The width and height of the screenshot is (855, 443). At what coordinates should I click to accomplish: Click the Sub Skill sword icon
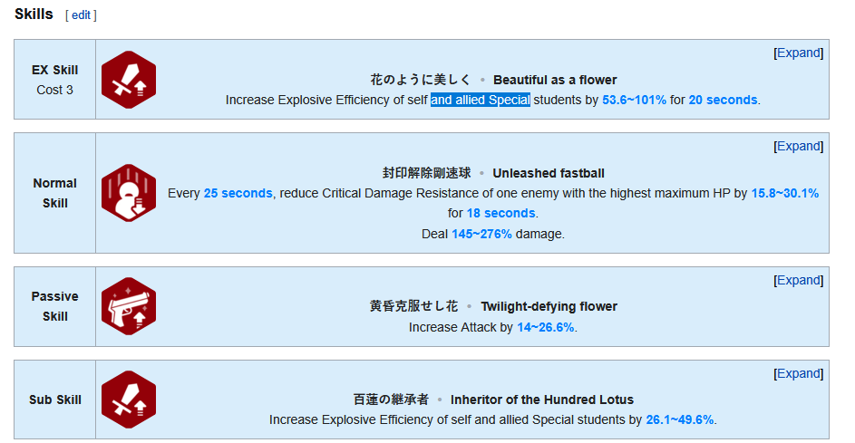point(129,400)
